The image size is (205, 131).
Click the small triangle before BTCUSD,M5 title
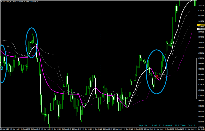(1, 2)
